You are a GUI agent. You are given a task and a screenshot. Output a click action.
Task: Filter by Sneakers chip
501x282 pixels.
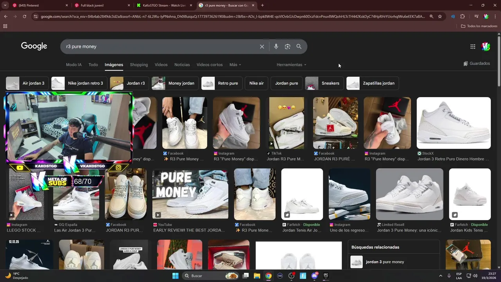point(324,83)
